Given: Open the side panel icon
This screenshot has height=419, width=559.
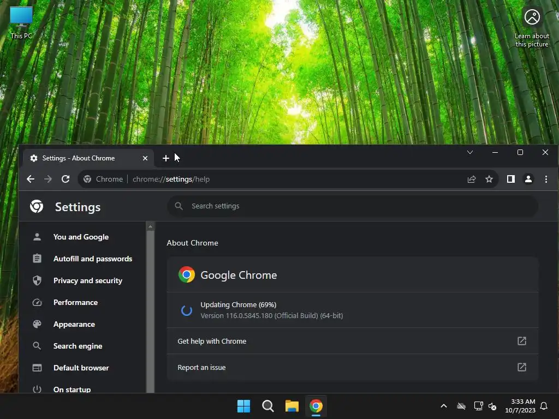Looking at the screenshot, I should tap(511, 179).
